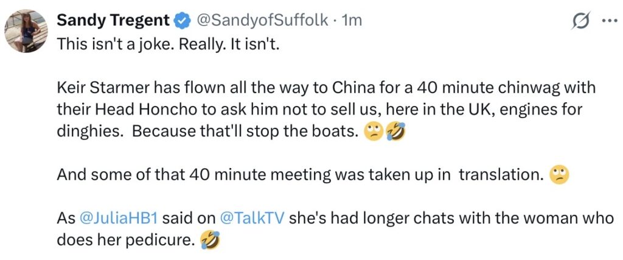Open the @JuliaHB1 mention
Viewport: 623px width, 260px height.
pos(116,219)
